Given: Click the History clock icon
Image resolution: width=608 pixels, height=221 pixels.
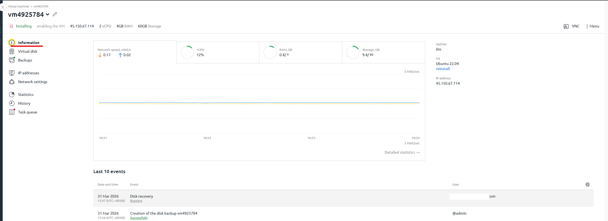Looking at the screenshot, I should [x=12, y=103].
